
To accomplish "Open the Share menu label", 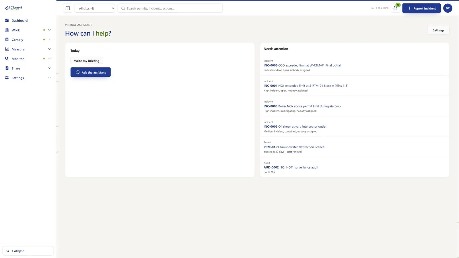I will pyautogui.click(x=16, y=69).
